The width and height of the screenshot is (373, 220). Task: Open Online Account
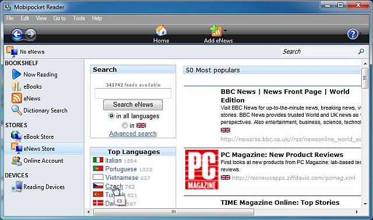point(43,160)
